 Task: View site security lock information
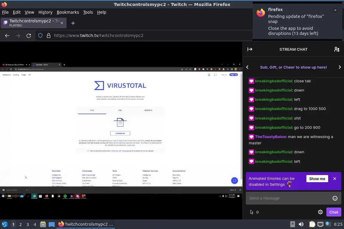click(48, 35)
